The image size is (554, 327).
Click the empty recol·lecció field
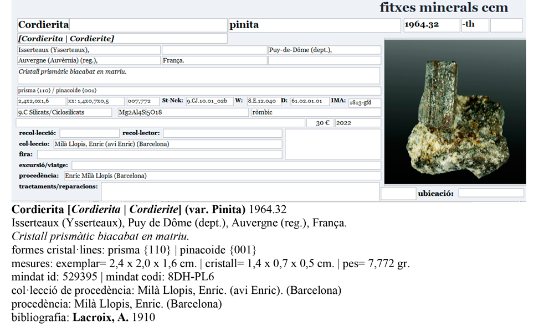click(x=89, y=133)
